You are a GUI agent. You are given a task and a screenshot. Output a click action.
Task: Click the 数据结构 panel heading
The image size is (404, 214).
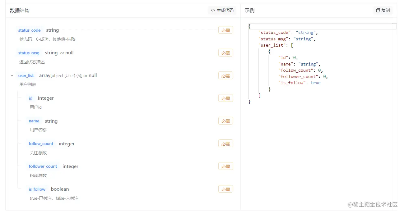point(20,10)
